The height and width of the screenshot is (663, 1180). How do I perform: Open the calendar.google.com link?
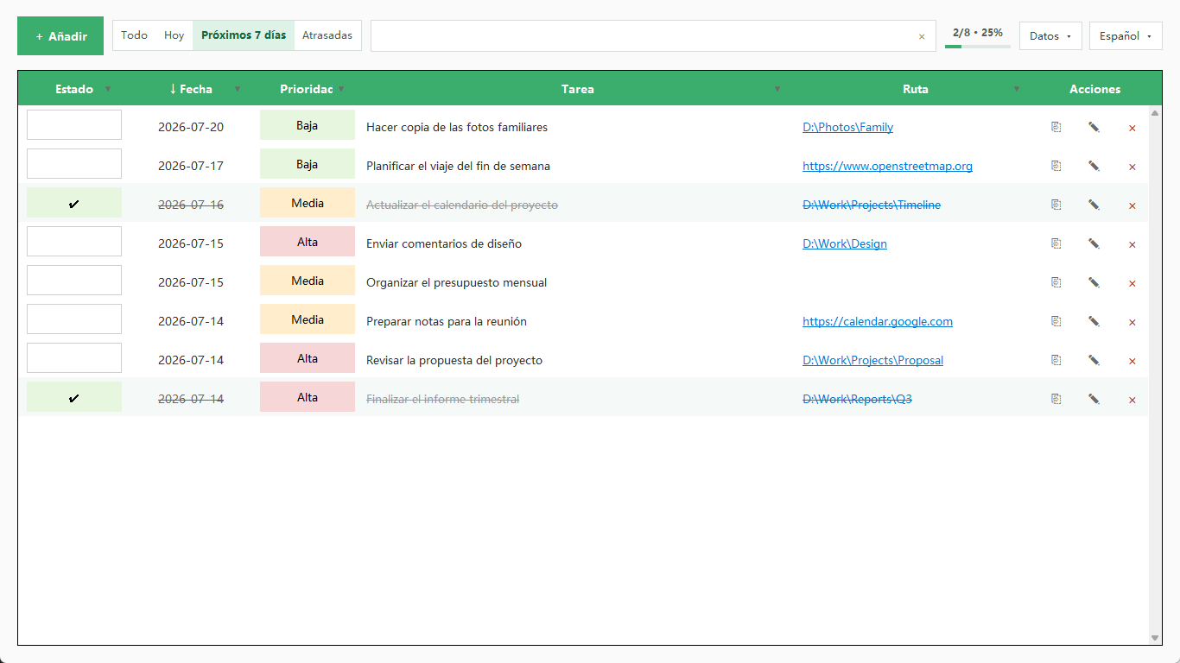(878, 321)
